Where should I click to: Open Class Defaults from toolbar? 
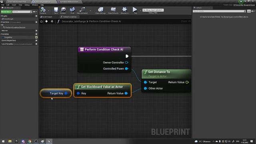coord(113,10)
